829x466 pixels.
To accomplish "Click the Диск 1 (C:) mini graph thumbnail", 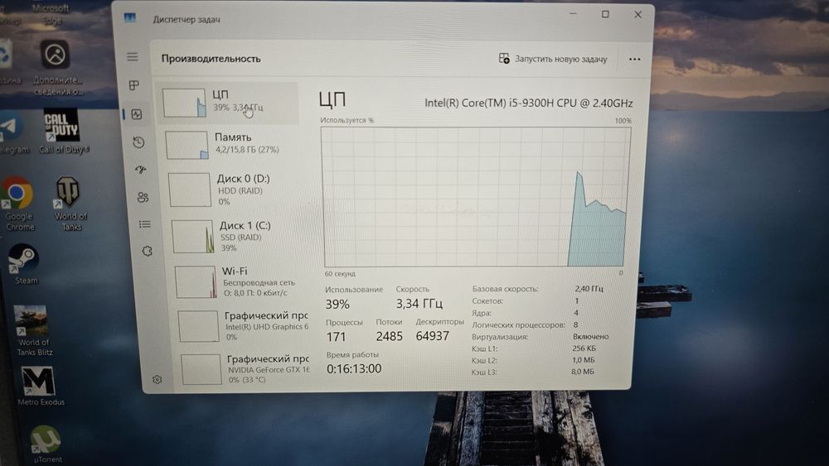I will click(x=193, y=237).
